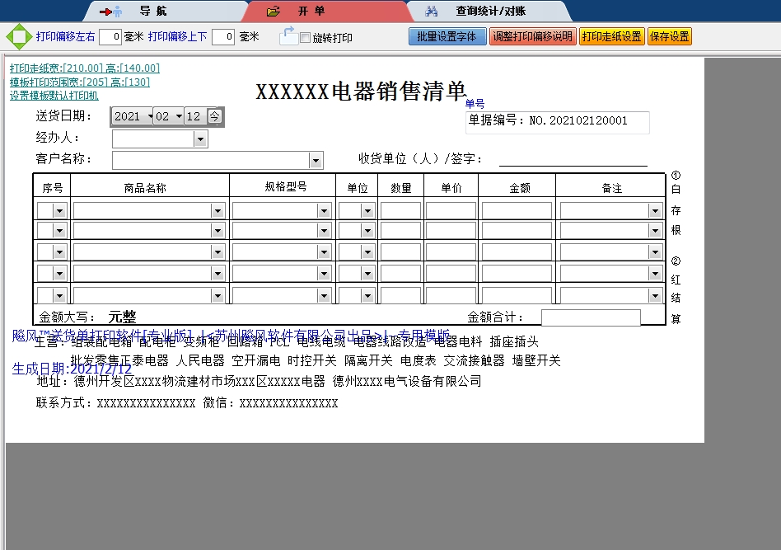
Task: Open the 查询统计/对账 binoculars search icon
Action: pyautogui.click(x=432, y=11)
